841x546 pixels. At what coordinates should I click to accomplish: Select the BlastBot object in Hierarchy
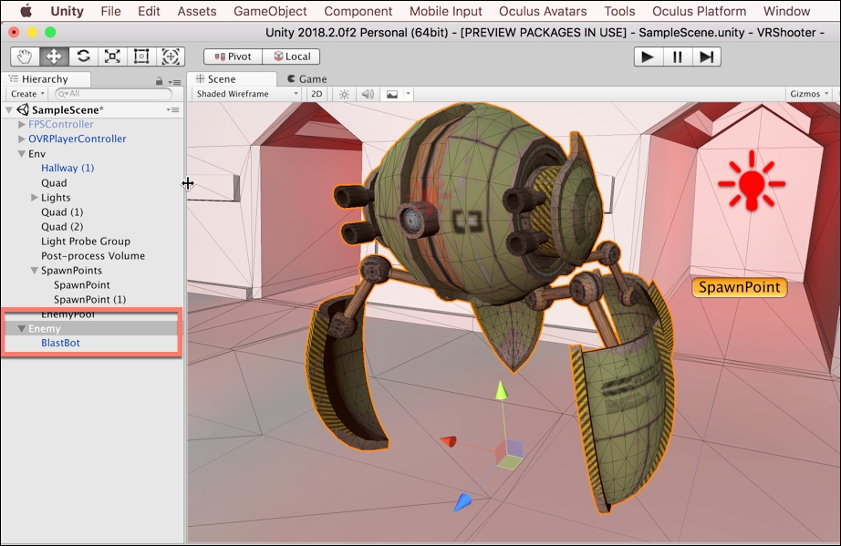(60, 343)
